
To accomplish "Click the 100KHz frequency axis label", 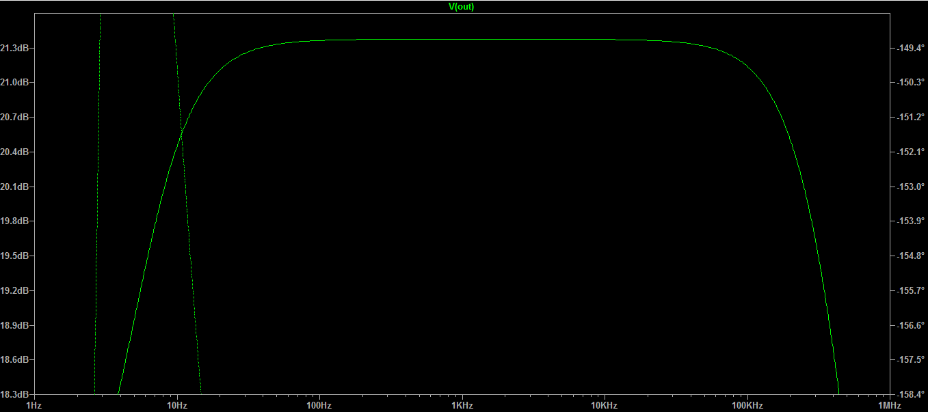I will point(747,406).
